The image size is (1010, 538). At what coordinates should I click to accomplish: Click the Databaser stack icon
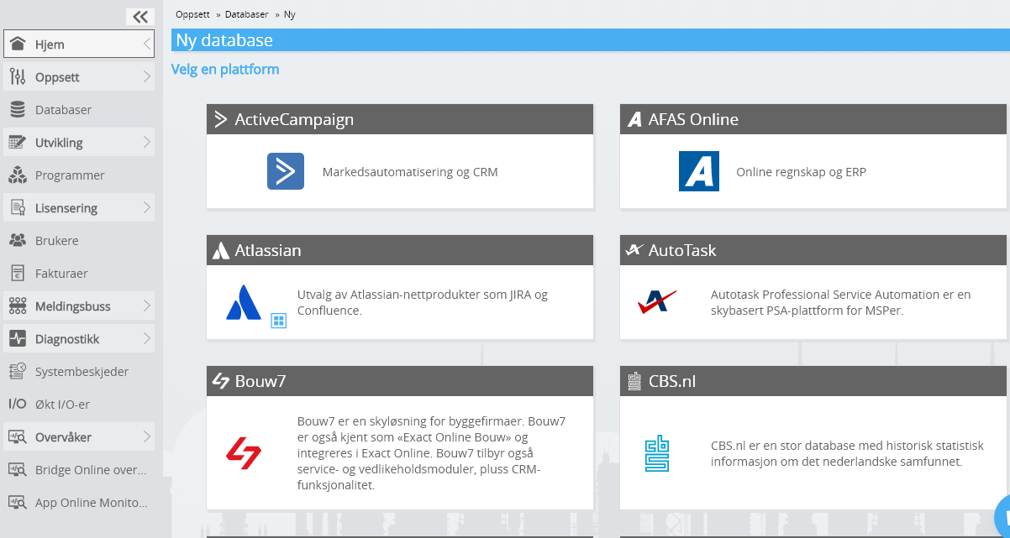tap(18, 110)
